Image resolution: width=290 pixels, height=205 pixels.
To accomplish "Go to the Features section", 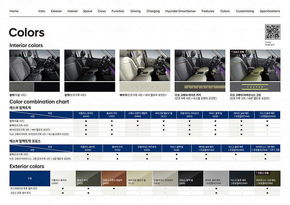I will (x=208, y=11).
